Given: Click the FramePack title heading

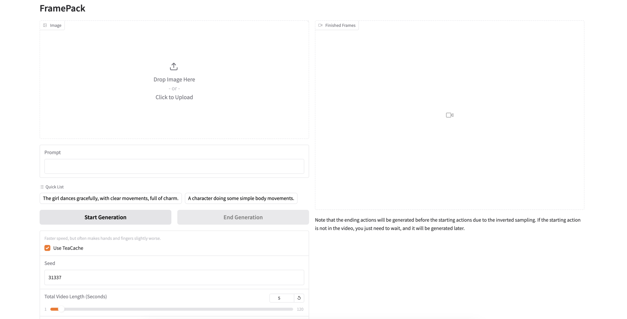Looking at the screenshot, I should (x=62, y=8).
